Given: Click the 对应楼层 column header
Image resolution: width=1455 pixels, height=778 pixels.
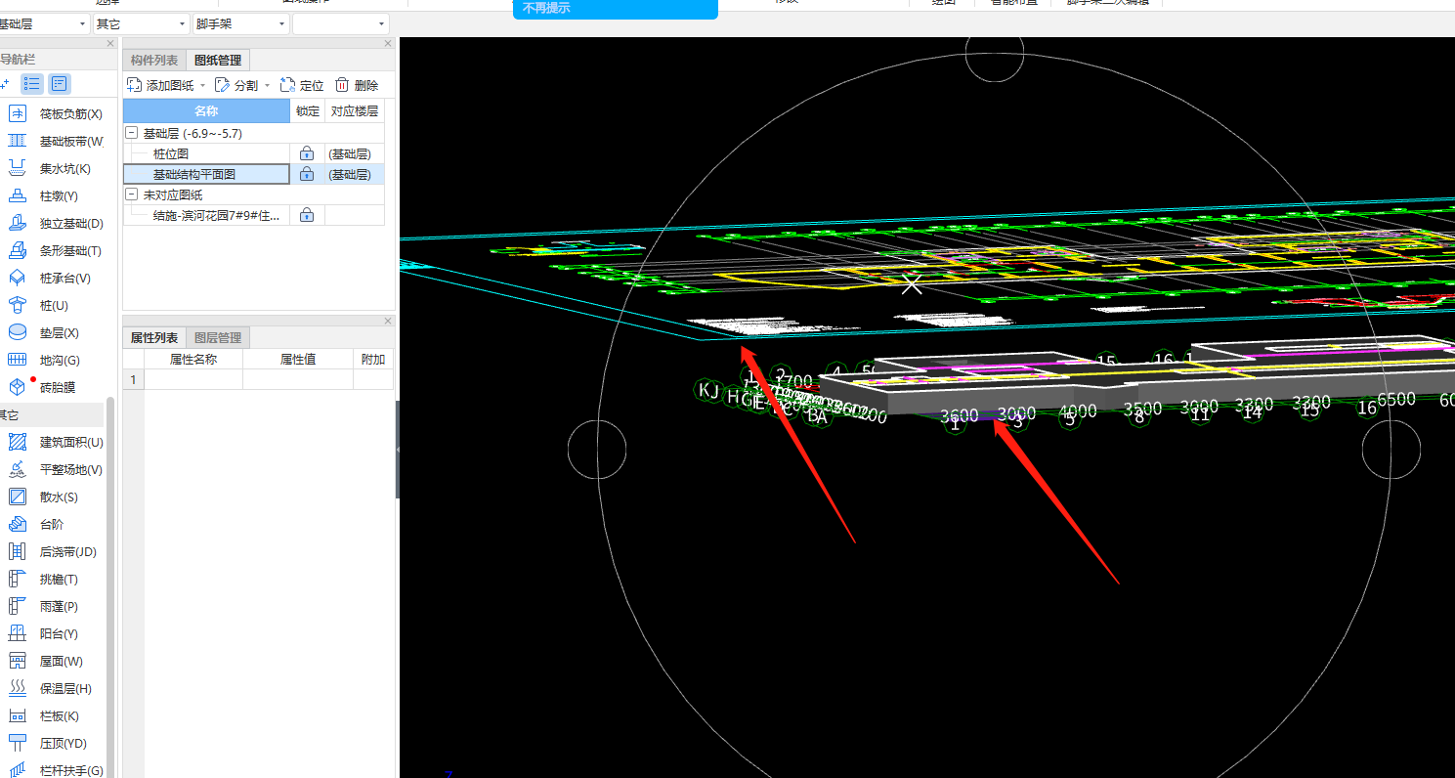Looking at the screenshot, I should pyautogui.click(x=355, y=111).
